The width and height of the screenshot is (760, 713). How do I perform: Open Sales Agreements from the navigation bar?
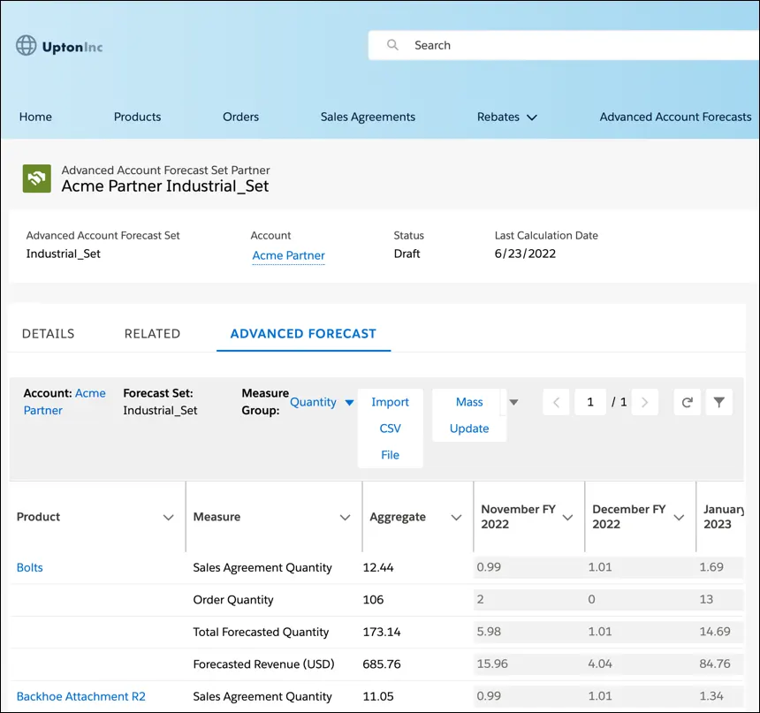pos(368,116)
